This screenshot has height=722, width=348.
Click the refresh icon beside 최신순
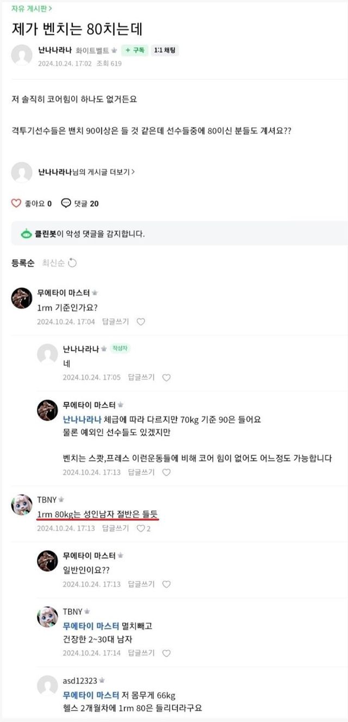tap(72, 263)
